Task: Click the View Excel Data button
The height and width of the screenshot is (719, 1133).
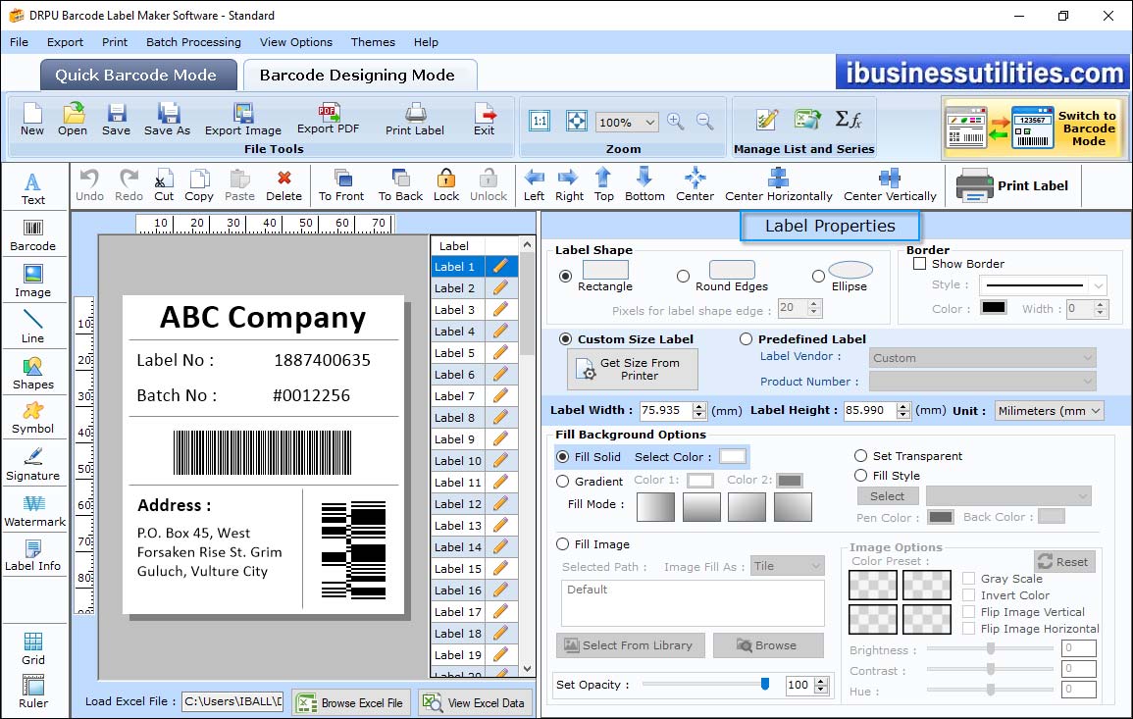Action: pyautogui.click(x=476, y=702)
